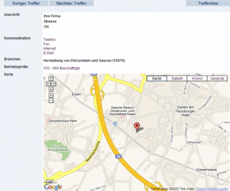
Task: Switch map to Karte view
Action: click(x=157, y=79)
